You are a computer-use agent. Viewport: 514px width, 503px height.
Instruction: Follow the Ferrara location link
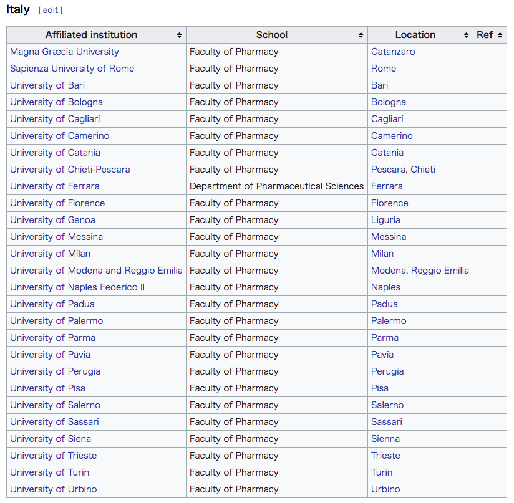387,186
